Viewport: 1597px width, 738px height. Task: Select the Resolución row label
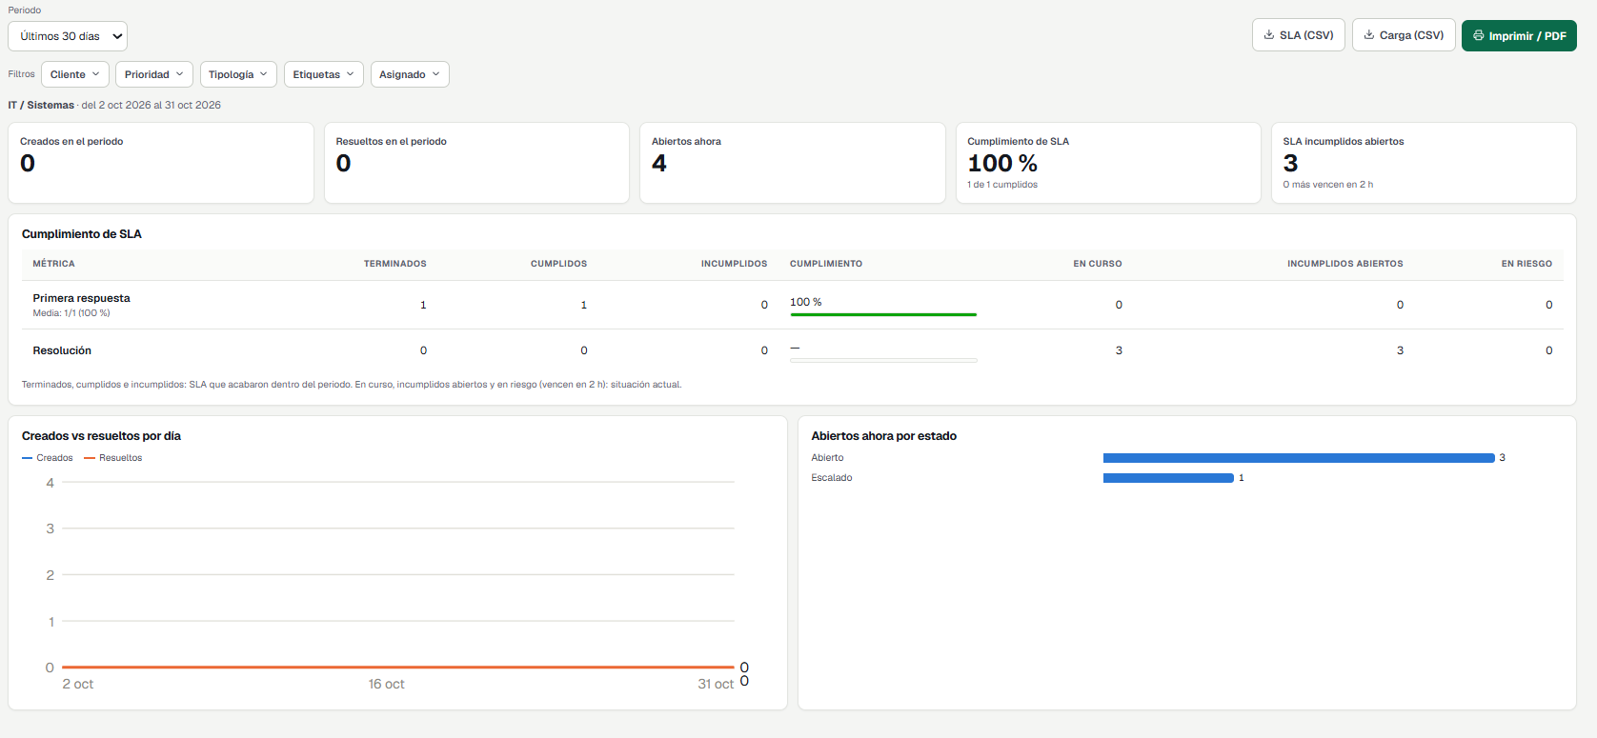point(62,350)
